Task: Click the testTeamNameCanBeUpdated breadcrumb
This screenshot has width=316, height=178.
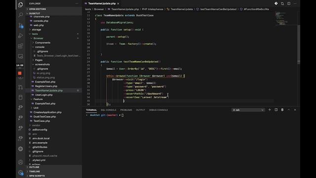Action: 218,9
